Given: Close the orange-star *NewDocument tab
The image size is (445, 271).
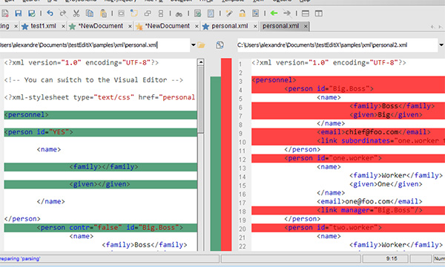Looking at the screenshot, I should click(x=197, y=27).
